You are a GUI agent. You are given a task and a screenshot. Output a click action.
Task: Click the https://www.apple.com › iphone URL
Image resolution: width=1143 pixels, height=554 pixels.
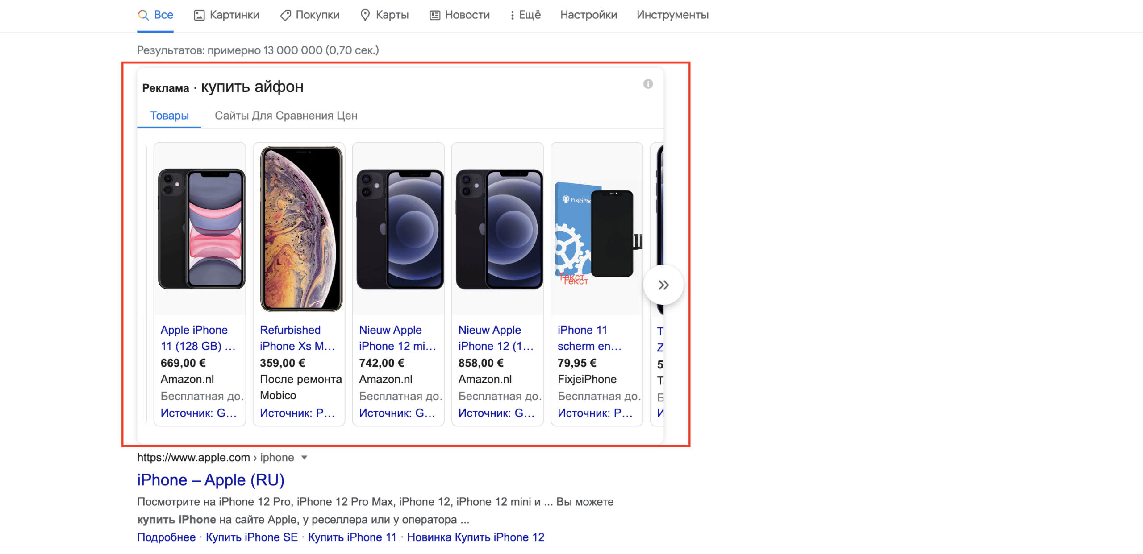[x=215, y=458]
